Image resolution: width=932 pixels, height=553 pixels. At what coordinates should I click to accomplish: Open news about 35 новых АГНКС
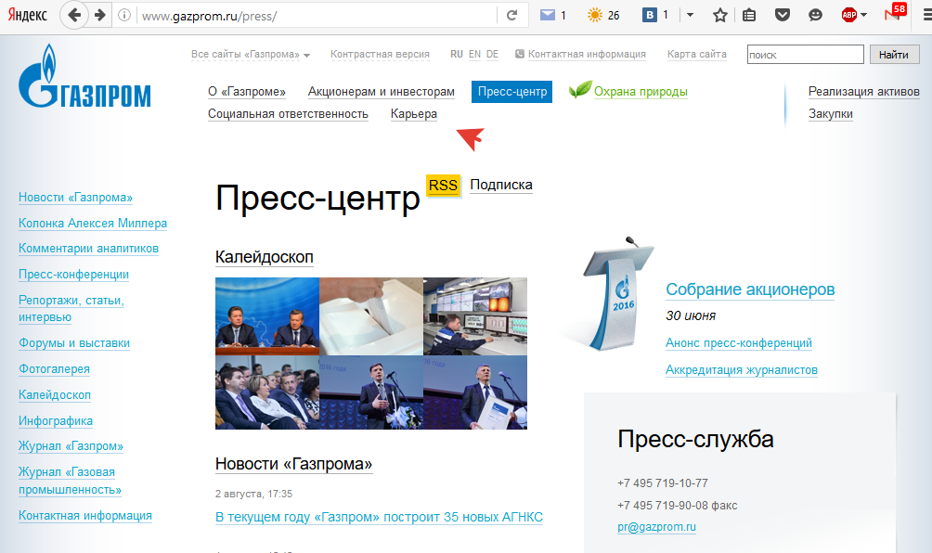380,517
